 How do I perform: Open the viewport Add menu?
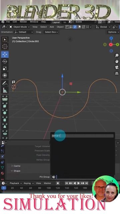point(52,27)
